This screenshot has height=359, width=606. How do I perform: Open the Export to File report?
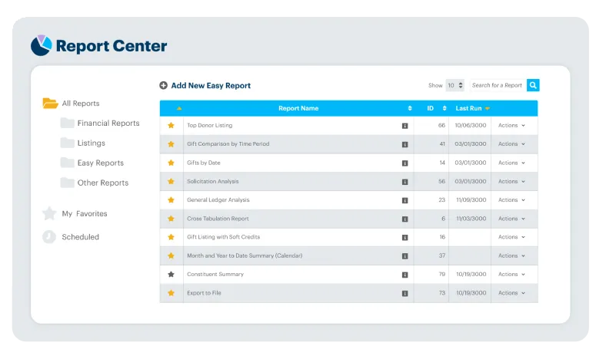tap(204, 293)
